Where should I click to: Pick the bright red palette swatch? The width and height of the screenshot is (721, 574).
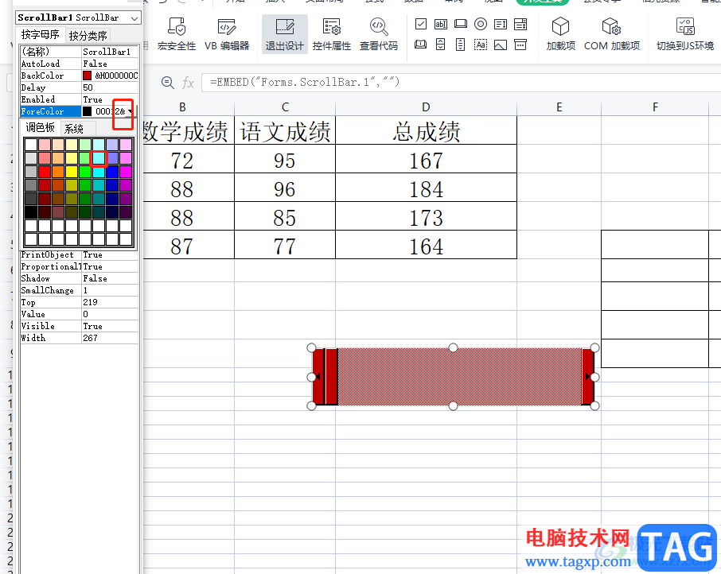(45, 173)
